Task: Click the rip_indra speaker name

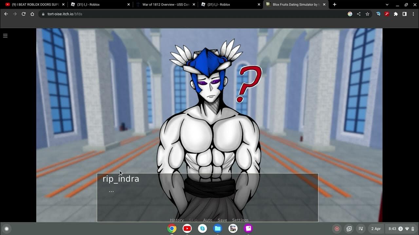Action: 121,179
